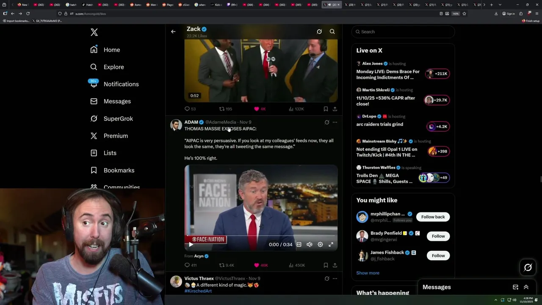The image size is (542, 305).
Task: Repost the post with 195 reposts
Action: point(225,109)
